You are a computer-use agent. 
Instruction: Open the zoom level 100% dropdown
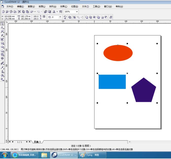coord(77,12)
